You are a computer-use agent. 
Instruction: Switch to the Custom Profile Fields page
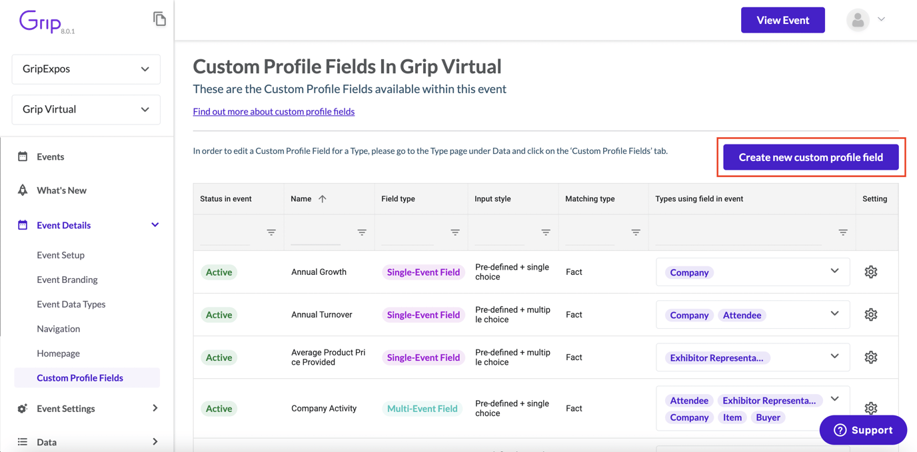point(80,377)
